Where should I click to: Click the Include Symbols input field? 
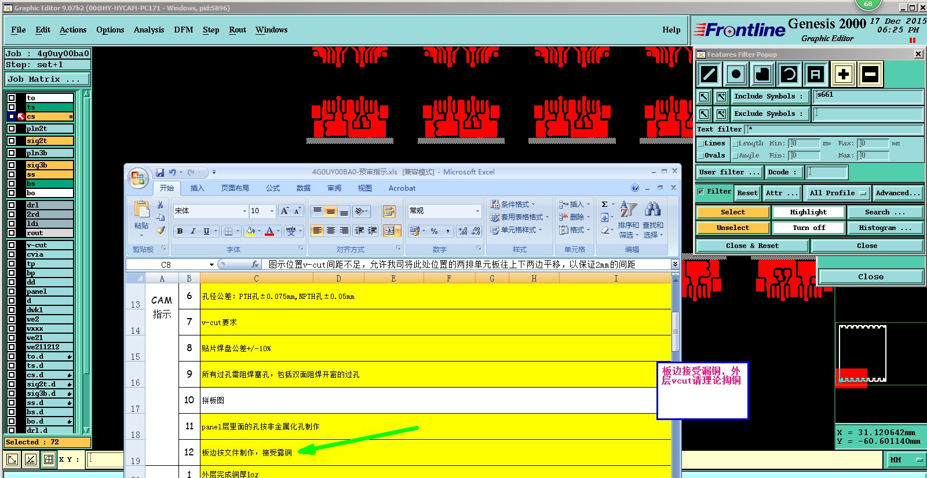coord(868,96)
